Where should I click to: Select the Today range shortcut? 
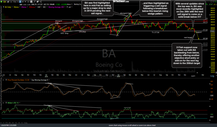tap(26, 123)
